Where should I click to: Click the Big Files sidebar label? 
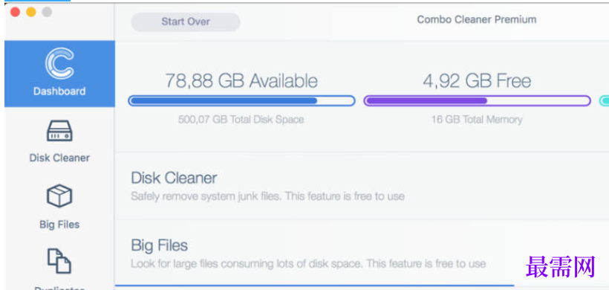click(59, 225)
